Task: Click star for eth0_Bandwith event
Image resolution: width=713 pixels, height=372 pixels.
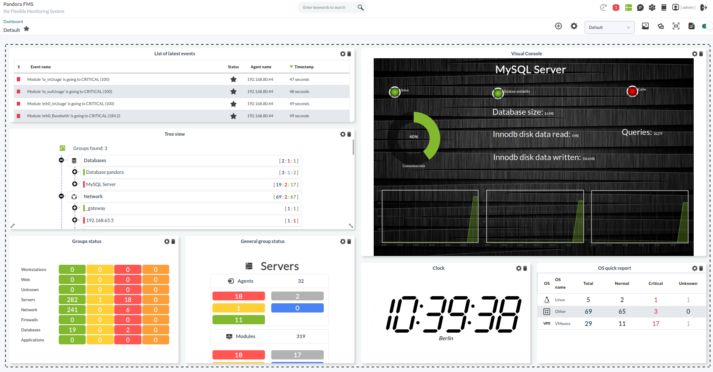Action: point(233,116)
